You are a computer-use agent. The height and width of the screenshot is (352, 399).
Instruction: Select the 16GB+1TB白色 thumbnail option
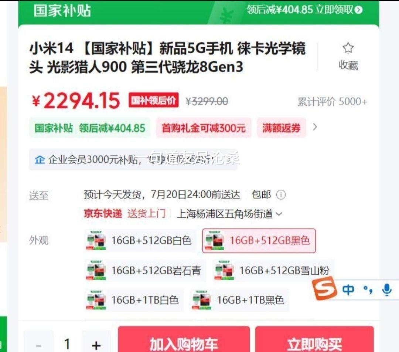tap(134, 300)
